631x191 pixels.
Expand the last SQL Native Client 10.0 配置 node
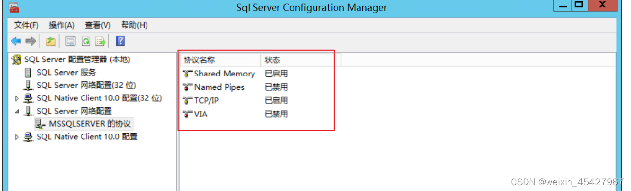point(17,137)
